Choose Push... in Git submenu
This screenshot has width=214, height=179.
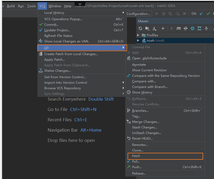(165, 167)
